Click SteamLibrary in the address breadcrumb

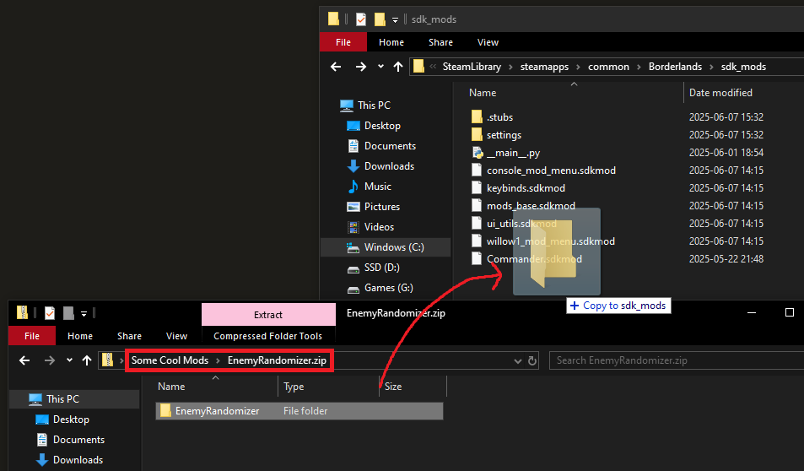coord(472,67)
